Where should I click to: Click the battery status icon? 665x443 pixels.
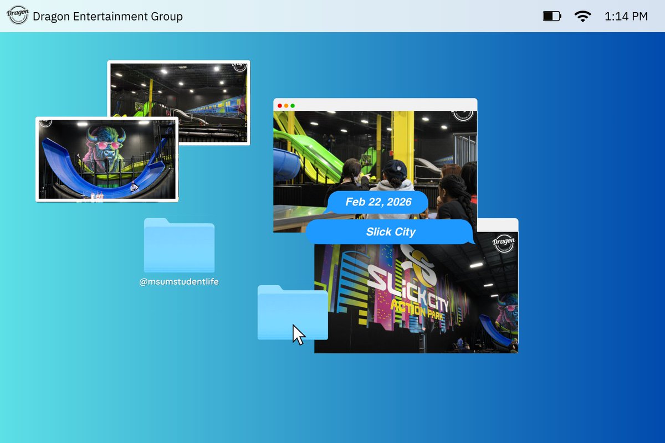(x=552, y=17)
